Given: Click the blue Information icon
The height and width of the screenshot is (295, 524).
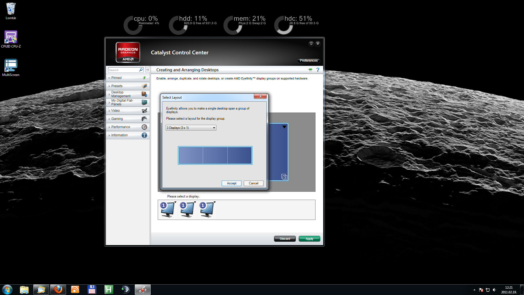Looking at the screenshot, I should (x=144, y=135).
